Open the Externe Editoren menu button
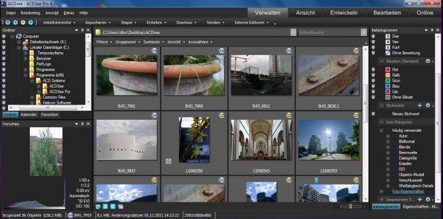Screen dimensions: 443x219 pos(252,22)
